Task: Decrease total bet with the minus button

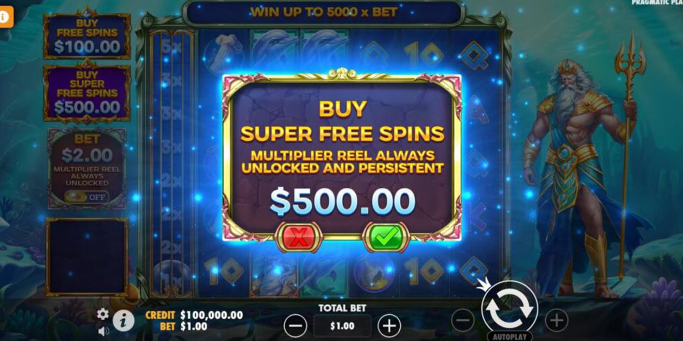Action: coord(295,326)
